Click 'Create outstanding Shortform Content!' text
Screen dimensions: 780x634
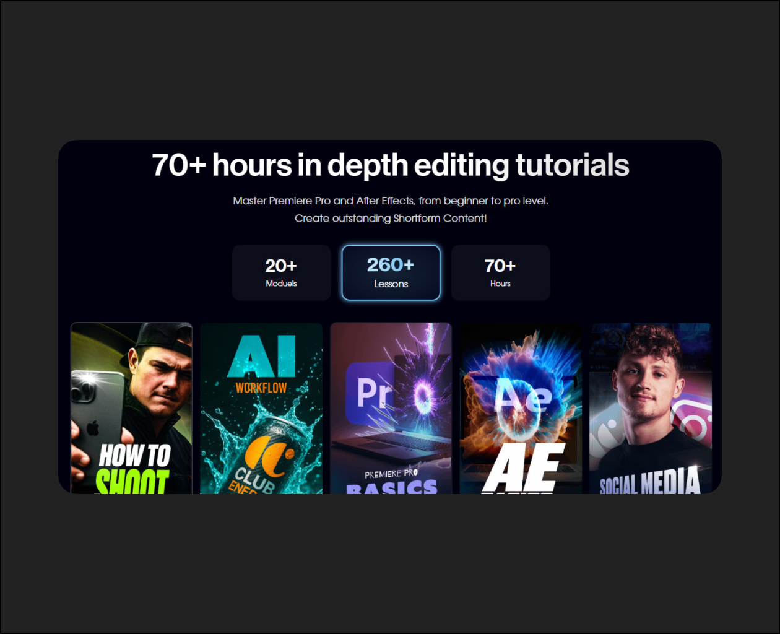coord(391,219)
